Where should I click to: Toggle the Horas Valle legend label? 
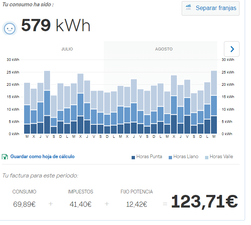(221, 157)
